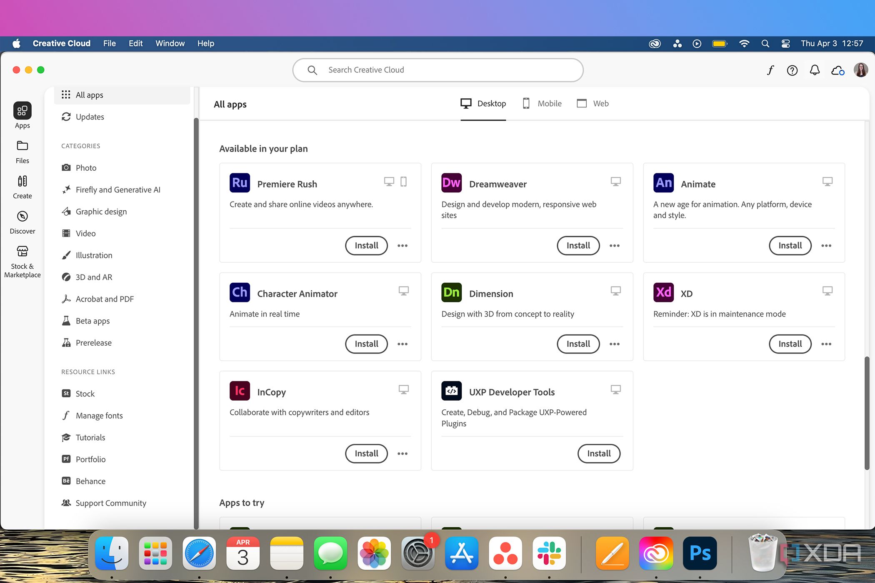Open more options for Premiere Rush

click(x=402, y=246)
